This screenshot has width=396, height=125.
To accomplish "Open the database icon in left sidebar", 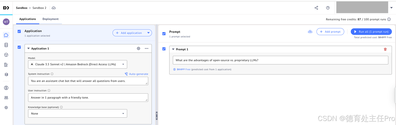I will (x=6, y=45).
